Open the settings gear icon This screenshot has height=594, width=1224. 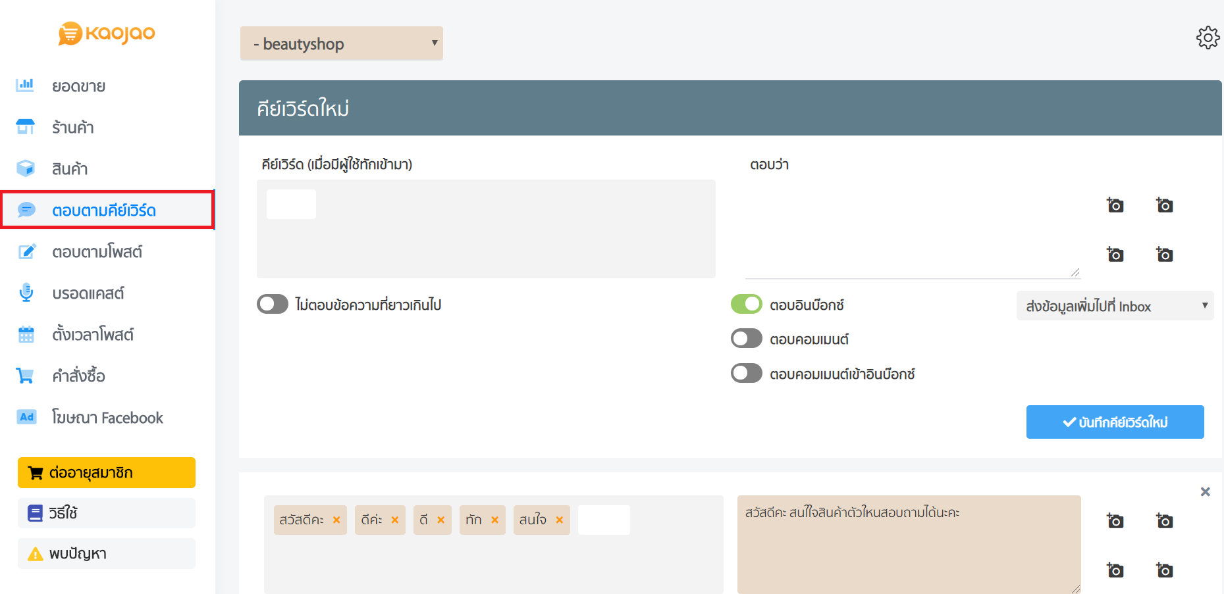pos(1208,37)
